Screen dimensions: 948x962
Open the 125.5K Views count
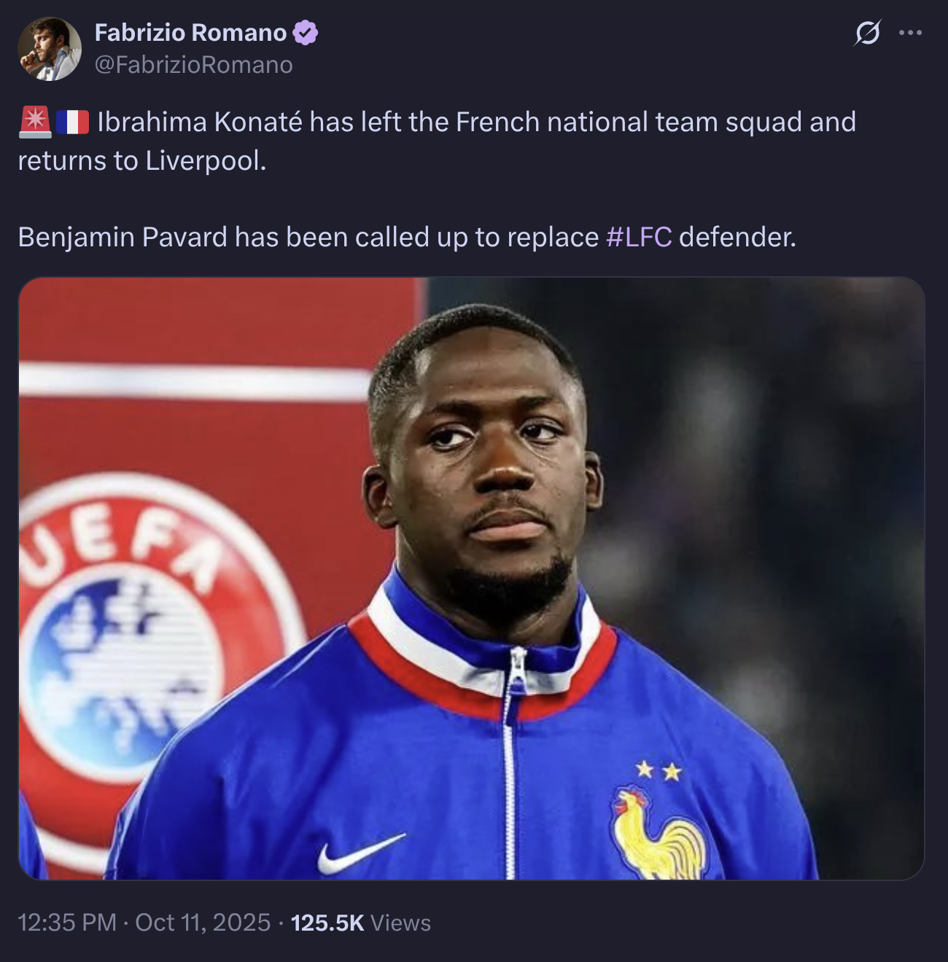pos(360,923)
